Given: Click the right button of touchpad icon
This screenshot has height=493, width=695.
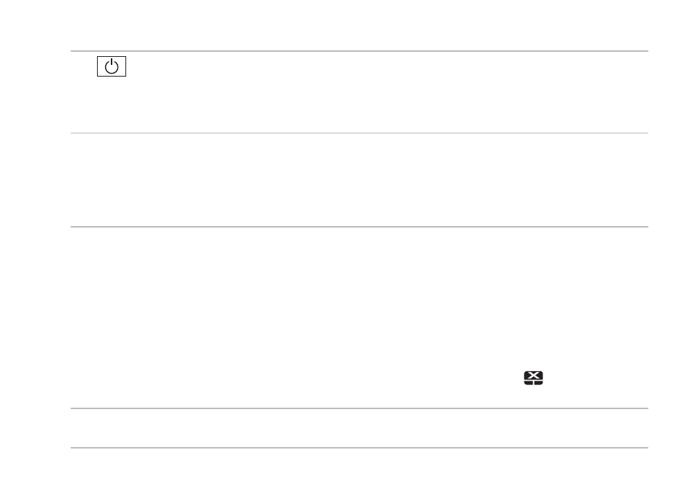Looking at the screenshot, I should pyautogui.click(x=538, y=383).
